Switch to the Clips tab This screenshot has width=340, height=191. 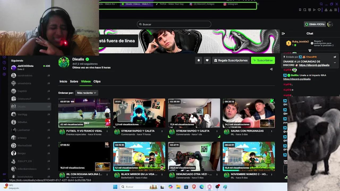pos(97,81)
